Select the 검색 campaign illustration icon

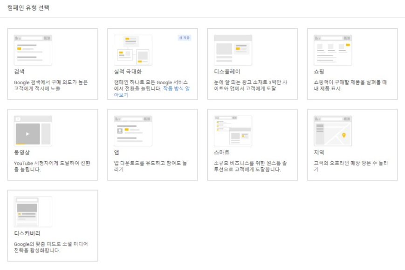[x=33, y=50]
